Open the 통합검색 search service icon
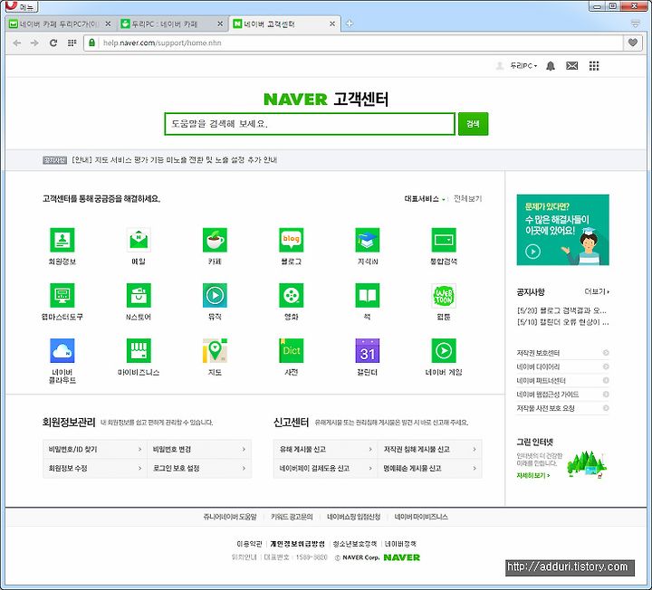652x590 pixels. (444, 240)
